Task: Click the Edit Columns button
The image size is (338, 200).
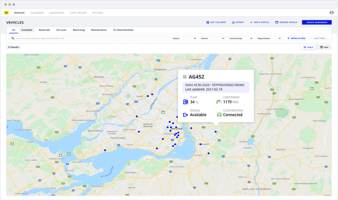Action: point(216,22)
